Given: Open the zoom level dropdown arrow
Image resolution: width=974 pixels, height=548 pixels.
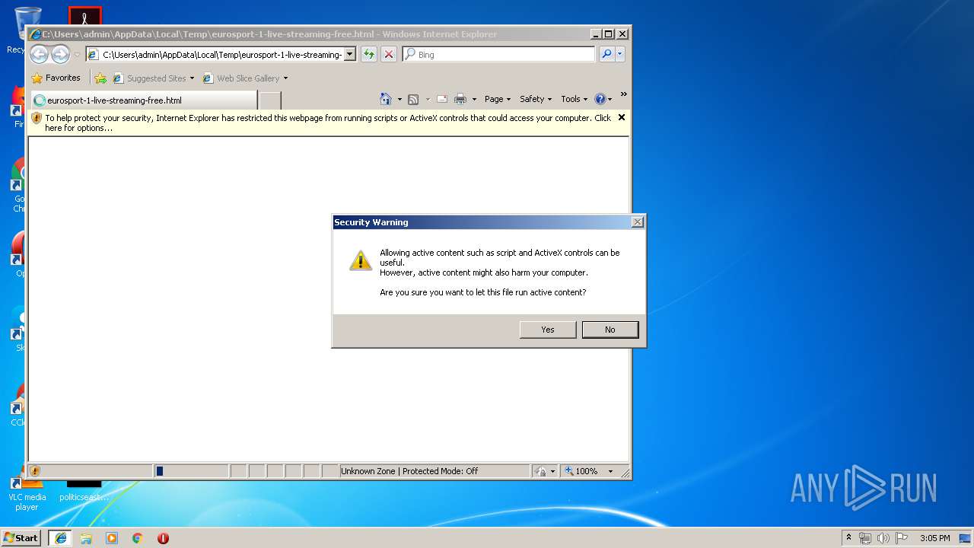Looking at the screenshot, I should coord(610,471).
